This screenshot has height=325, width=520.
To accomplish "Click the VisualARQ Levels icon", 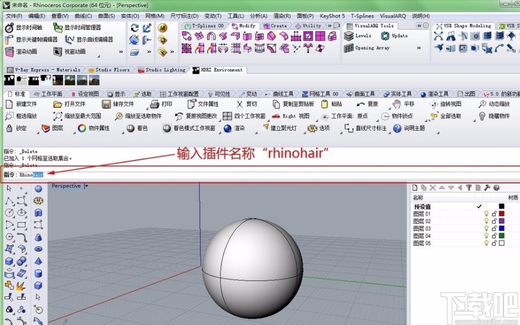I will point(348,36).
